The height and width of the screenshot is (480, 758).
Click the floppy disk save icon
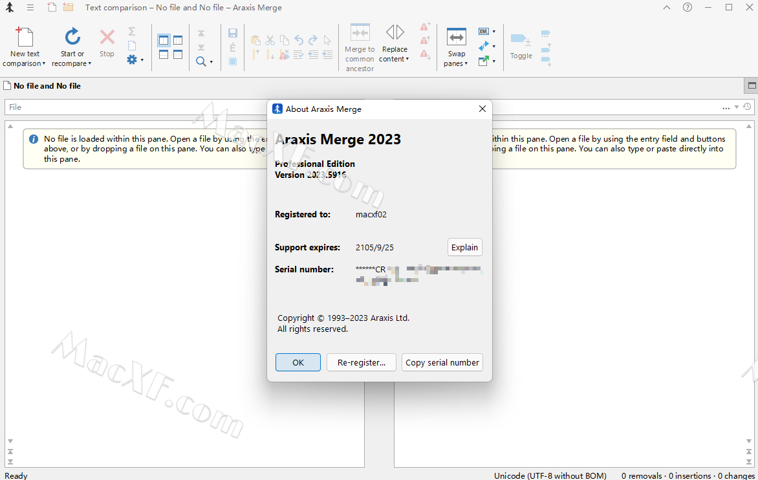pyautogui.click(x=233, y=33)
